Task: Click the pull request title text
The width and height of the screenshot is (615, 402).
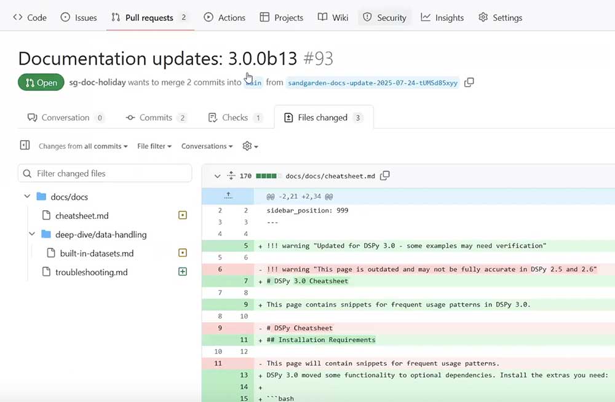Action: tap(157, 58)
